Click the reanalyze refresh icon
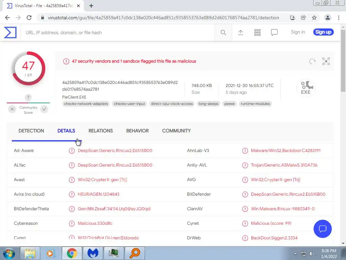The image size is (346, 260). [312, 61]
